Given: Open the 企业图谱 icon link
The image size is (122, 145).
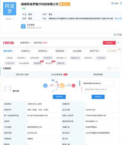Looking at the screenshot, I should tap(23, 26).
